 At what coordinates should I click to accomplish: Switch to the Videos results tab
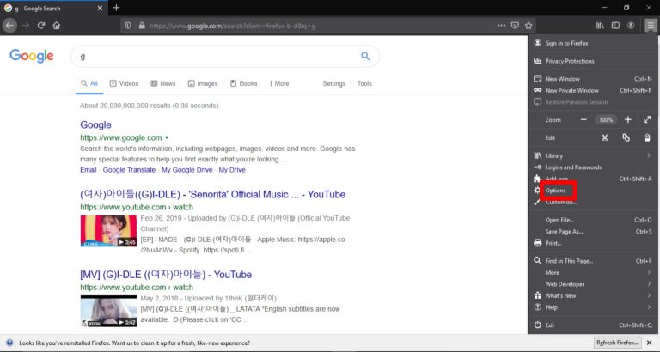[x=124, y=83]
